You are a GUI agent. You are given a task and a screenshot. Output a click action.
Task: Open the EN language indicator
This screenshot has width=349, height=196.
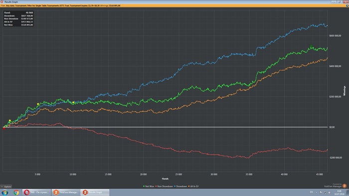pyautogui.click(x=312, y=192)
